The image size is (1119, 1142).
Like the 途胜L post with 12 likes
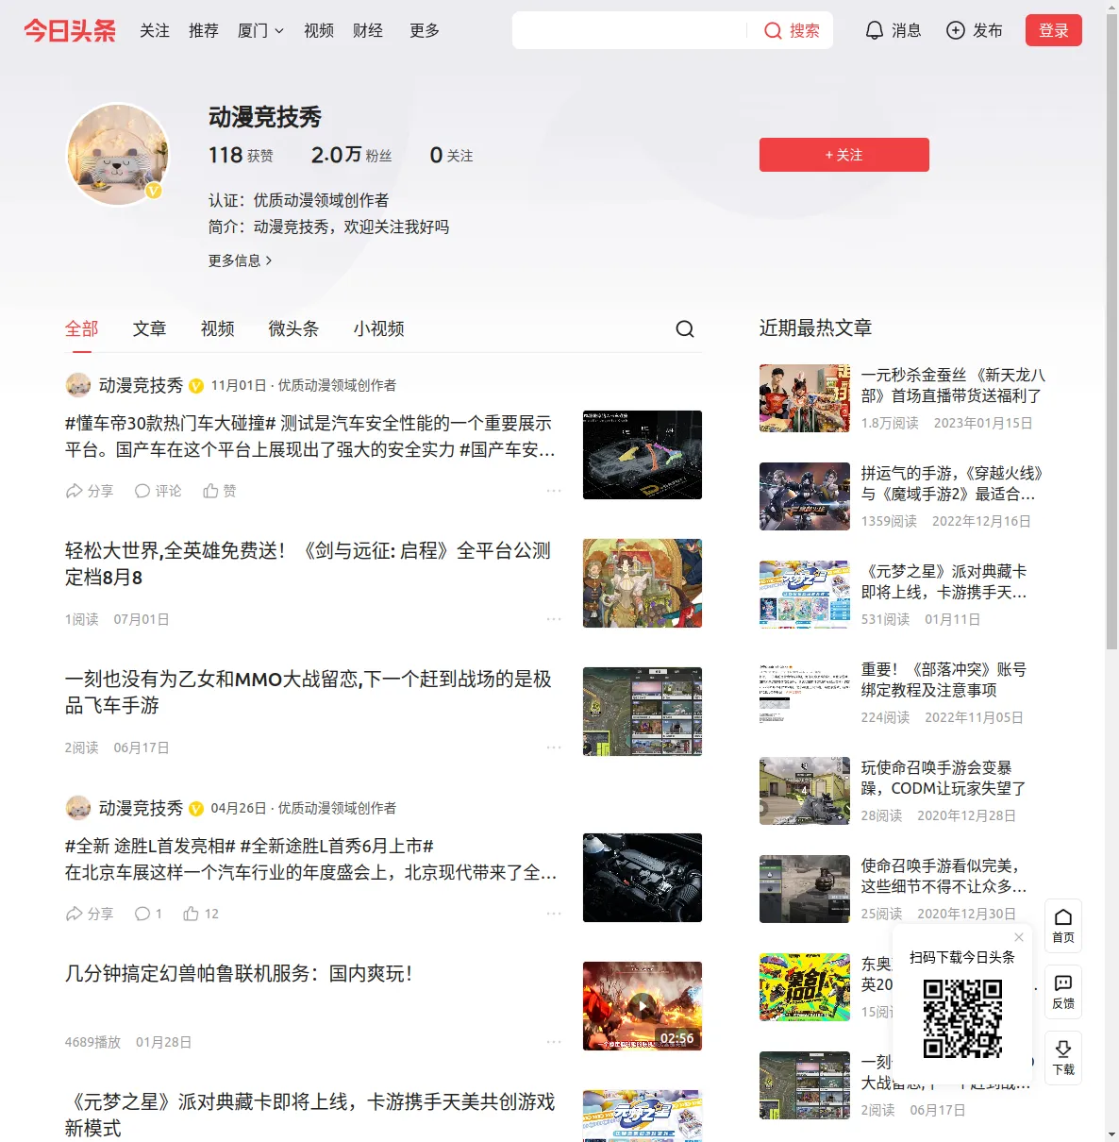[x=201, y=914]
